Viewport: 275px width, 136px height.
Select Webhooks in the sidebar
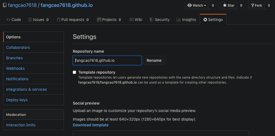(15, 68)
